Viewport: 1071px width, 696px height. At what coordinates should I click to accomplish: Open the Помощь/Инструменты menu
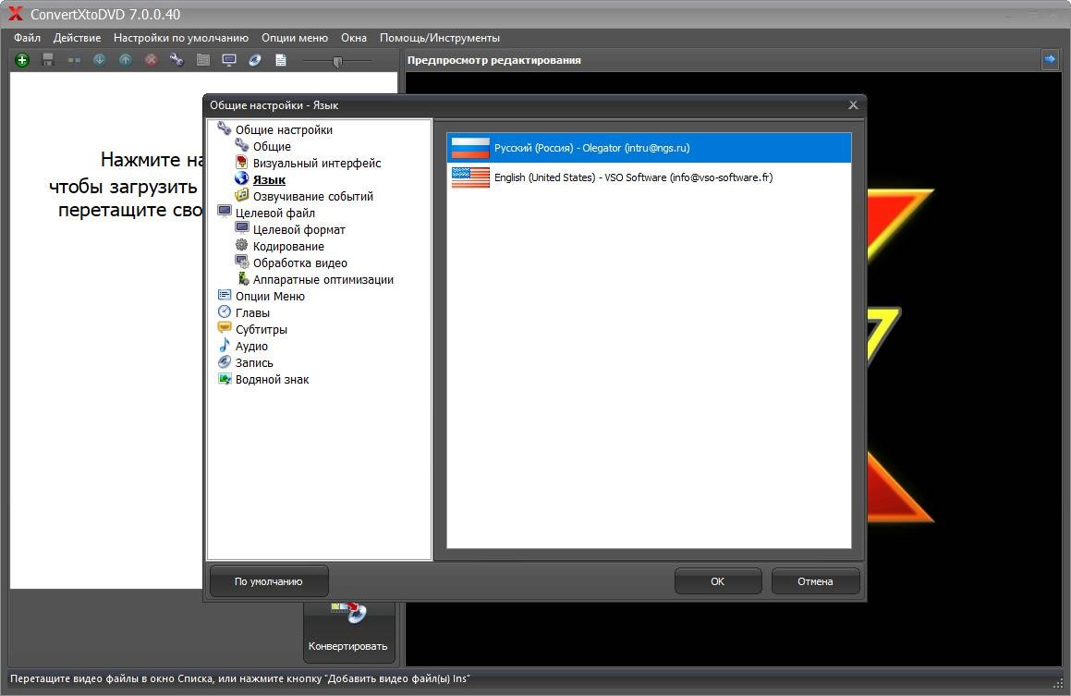[x=440, y=38]
